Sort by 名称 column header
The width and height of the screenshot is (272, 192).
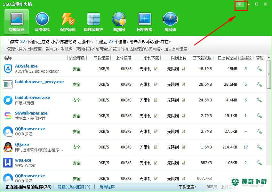click(x=8, y=58)
